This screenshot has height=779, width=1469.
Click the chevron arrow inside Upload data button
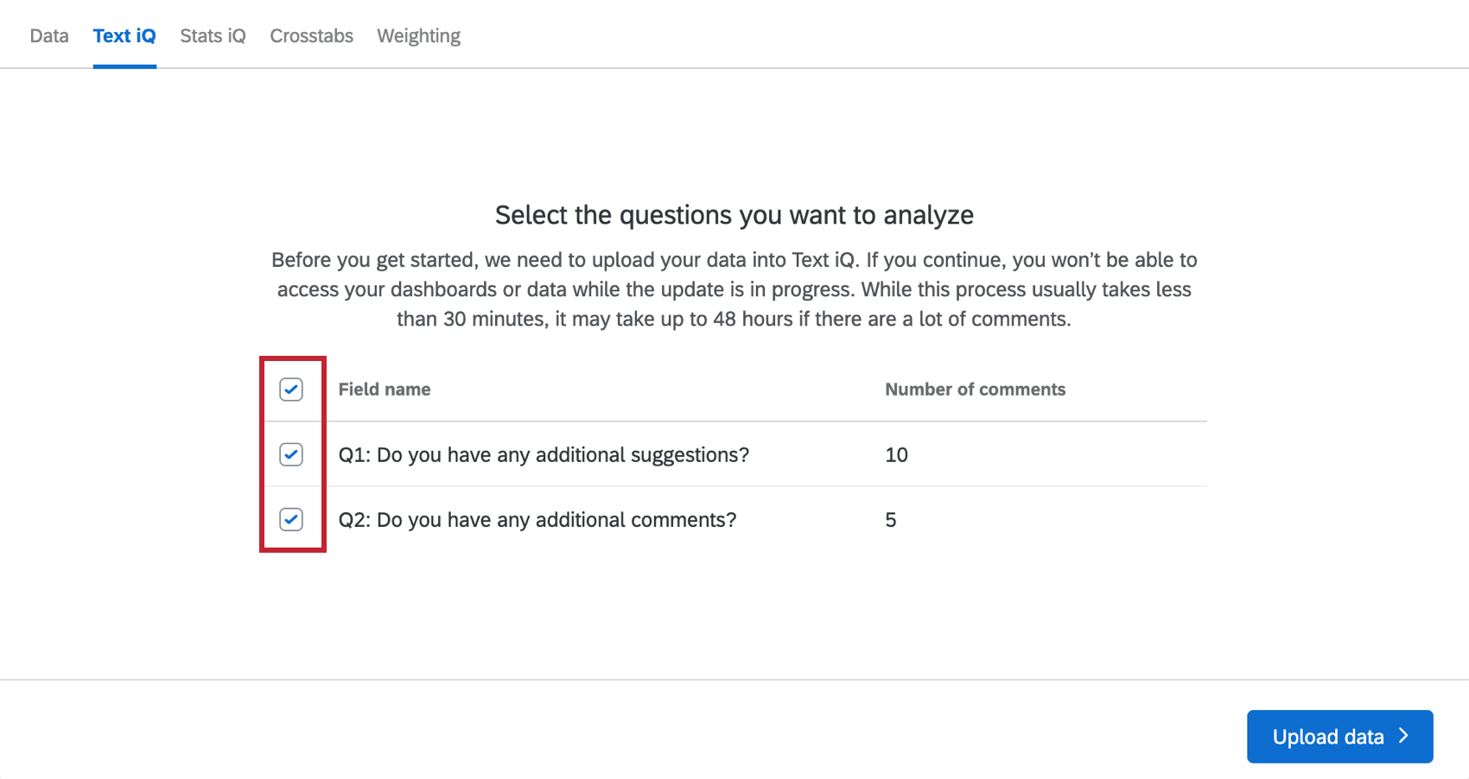tap(1404, 737)
